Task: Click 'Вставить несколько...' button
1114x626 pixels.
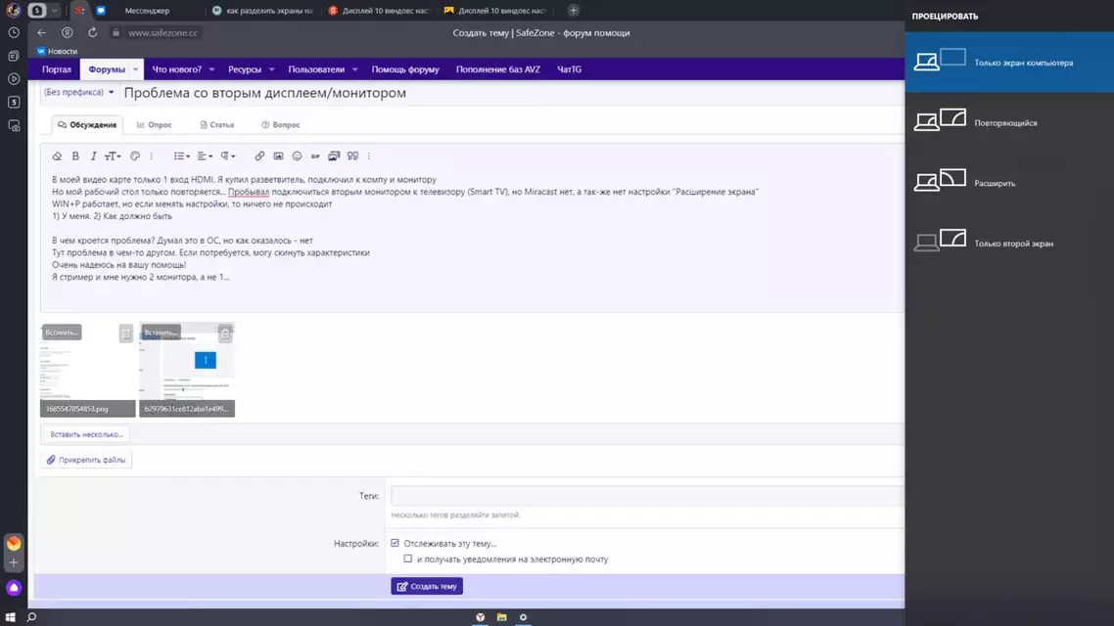Action: pos(86,434)
